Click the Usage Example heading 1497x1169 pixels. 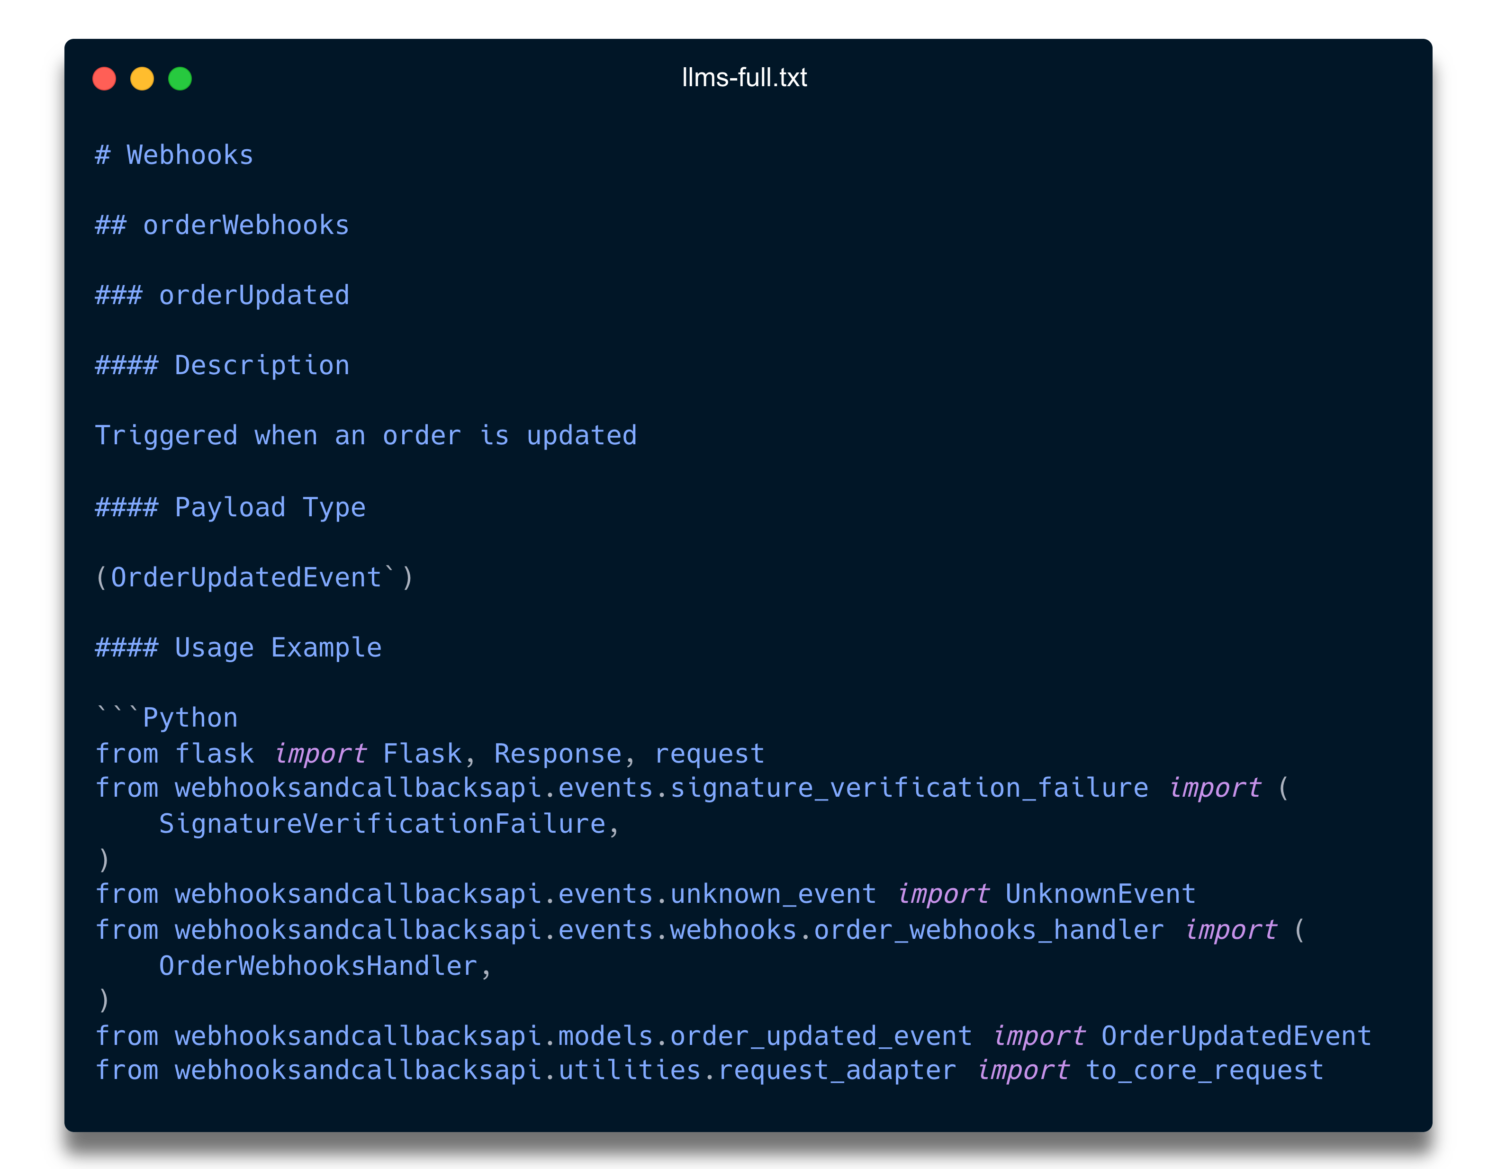[238, 646]
